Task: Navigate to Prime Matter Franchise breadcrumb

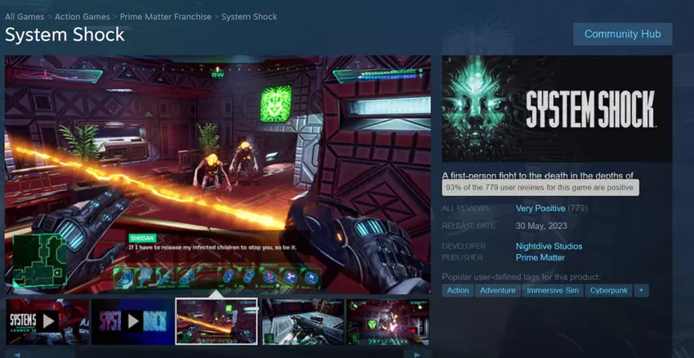Action: pyautogui.click(x=166, y=16)
